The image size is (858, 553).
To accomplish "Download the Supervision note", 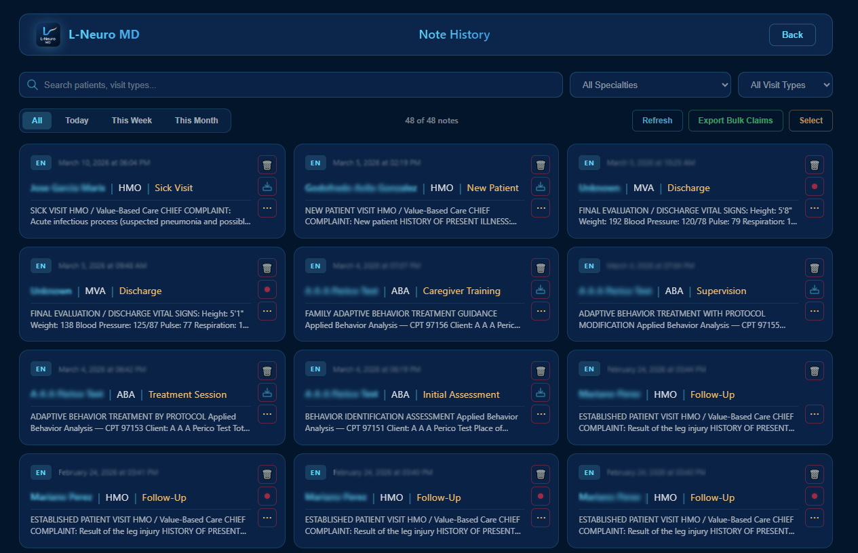I will coord(814,289).
